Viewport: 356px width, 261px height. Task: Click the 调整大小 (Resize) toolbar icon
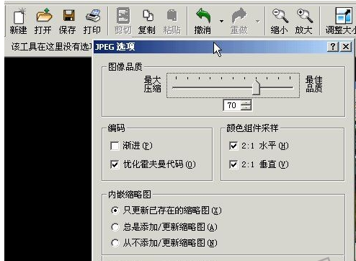[344, 15]
